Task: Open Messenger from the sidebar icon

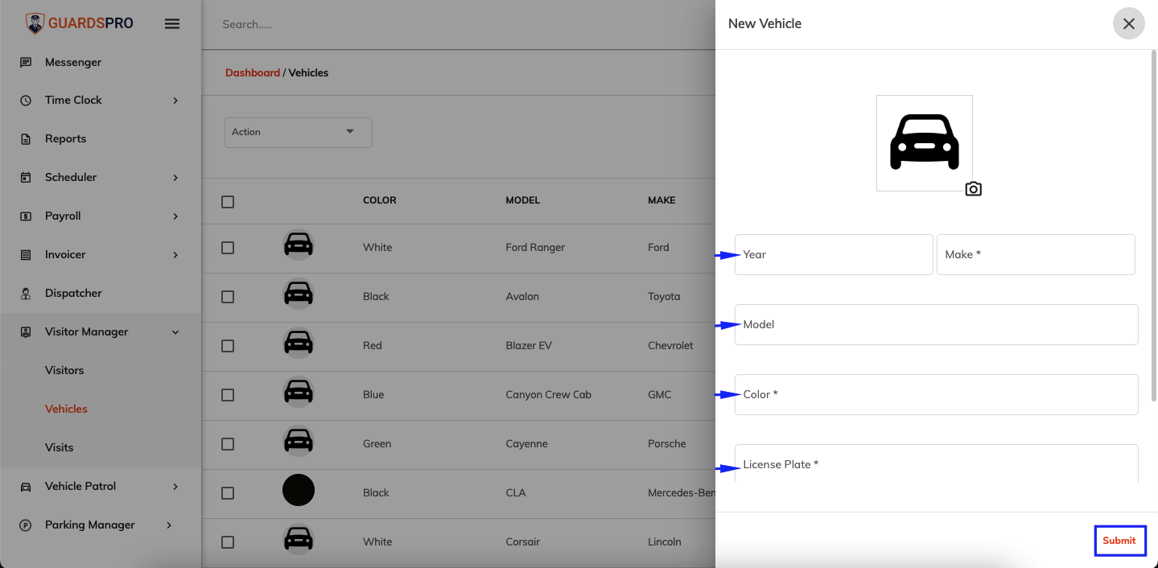Action: [x=26, y=62]
